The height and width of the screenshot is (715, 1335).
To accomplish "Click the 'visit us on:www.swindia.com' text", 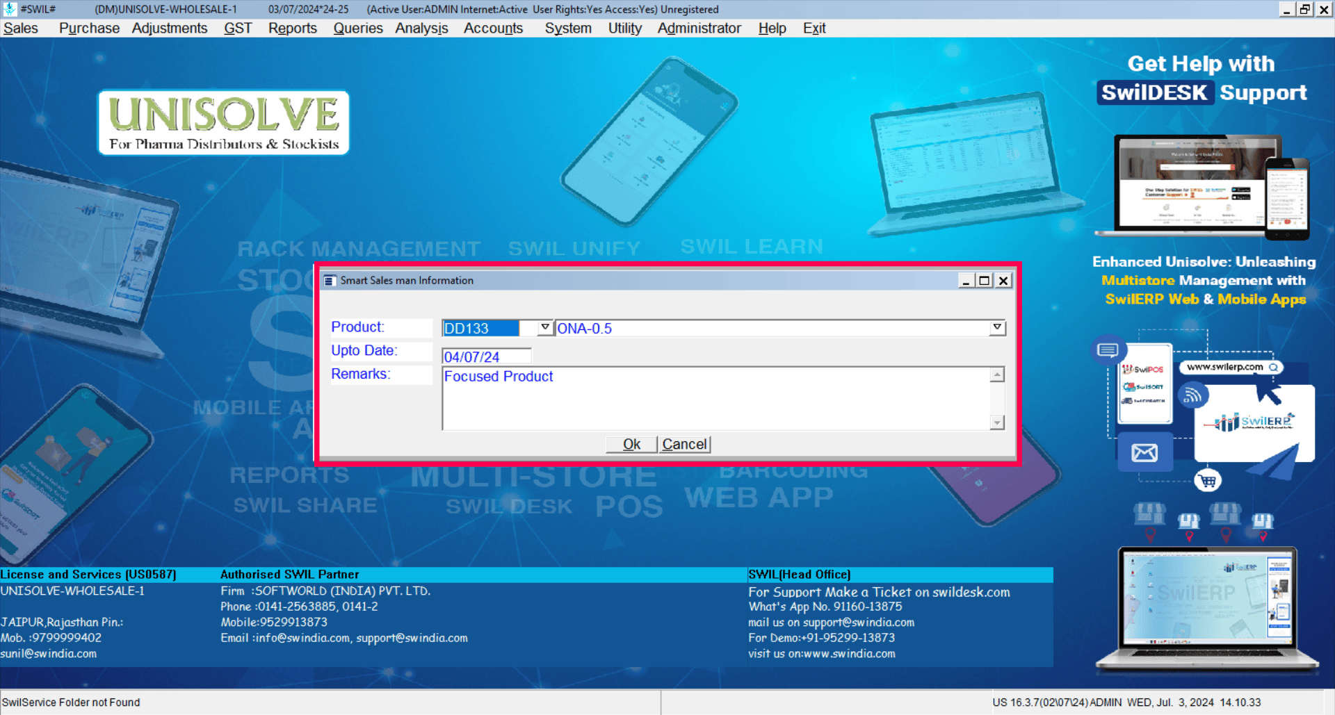I will click(822, 654).
